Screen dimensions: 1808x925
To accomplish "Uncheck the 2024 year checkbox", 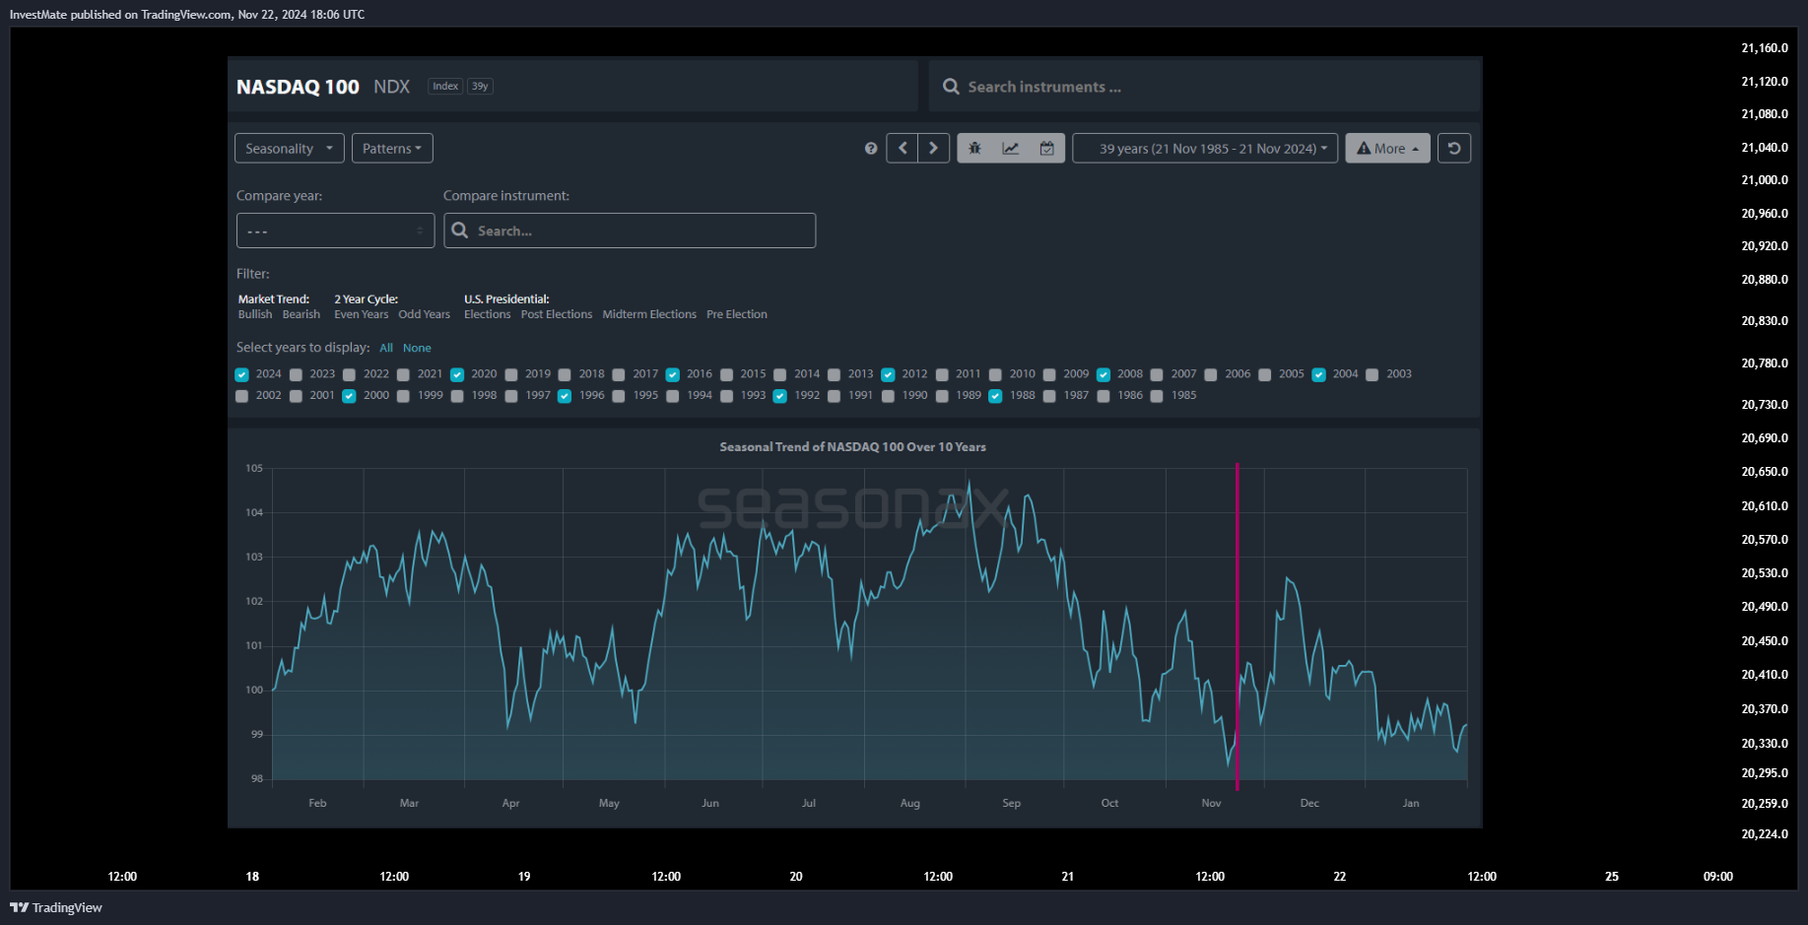I will point(241,374).
